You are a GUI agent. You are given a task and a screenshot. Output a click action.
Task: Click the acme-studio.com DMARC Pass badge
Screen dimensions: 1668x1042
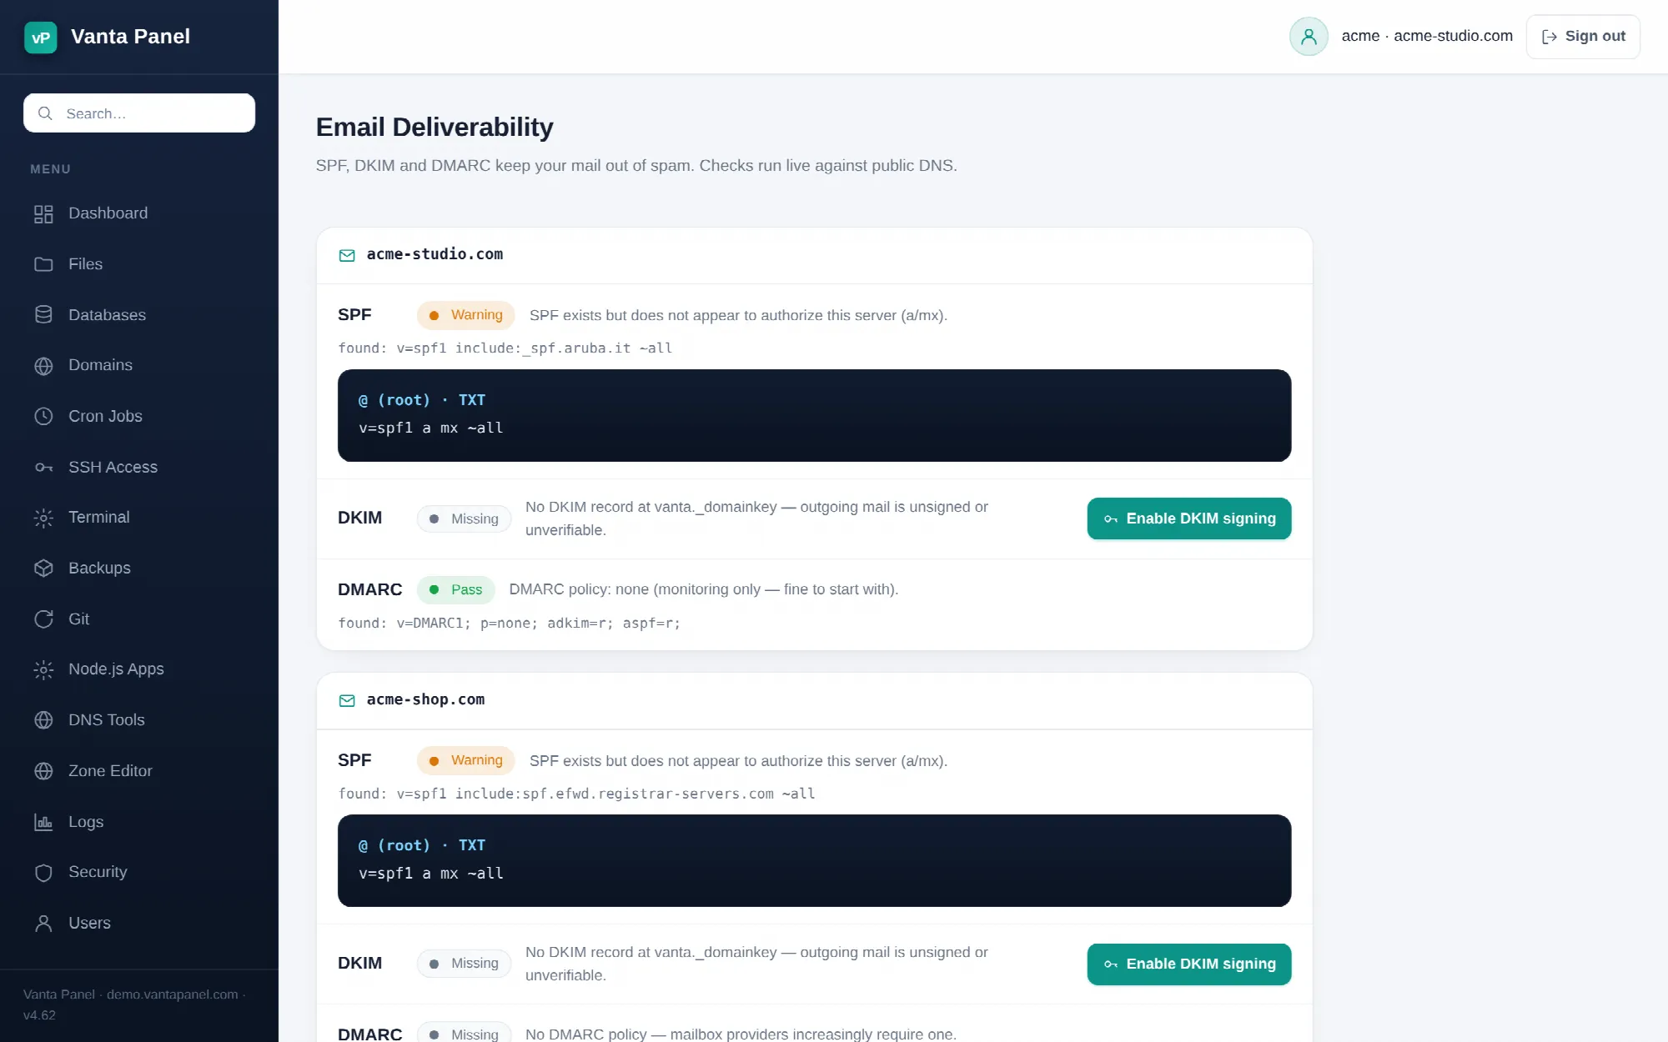coord(455,589)
